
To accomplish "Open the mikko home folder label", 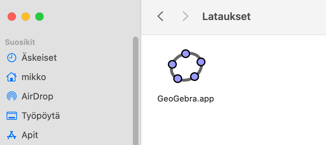I will coord(34,77).
